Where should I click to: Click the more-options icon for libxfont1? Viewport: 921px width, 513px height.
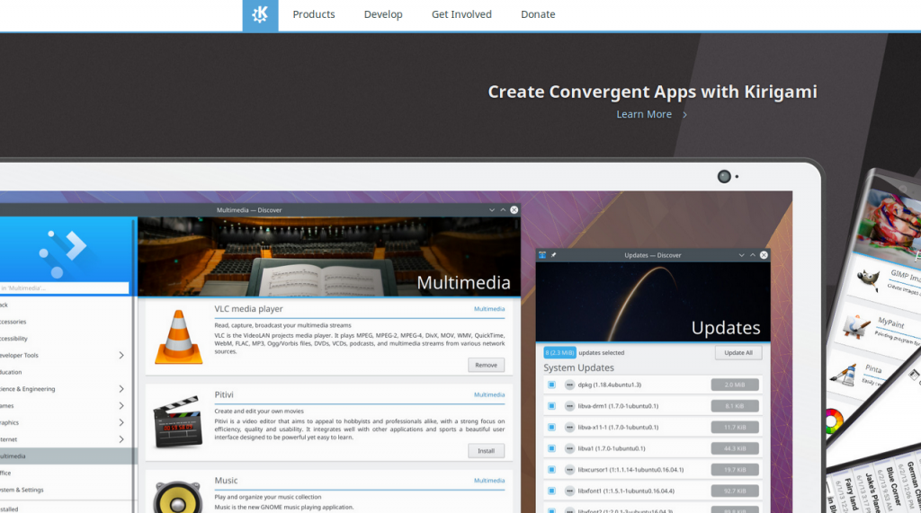[569, 491]
